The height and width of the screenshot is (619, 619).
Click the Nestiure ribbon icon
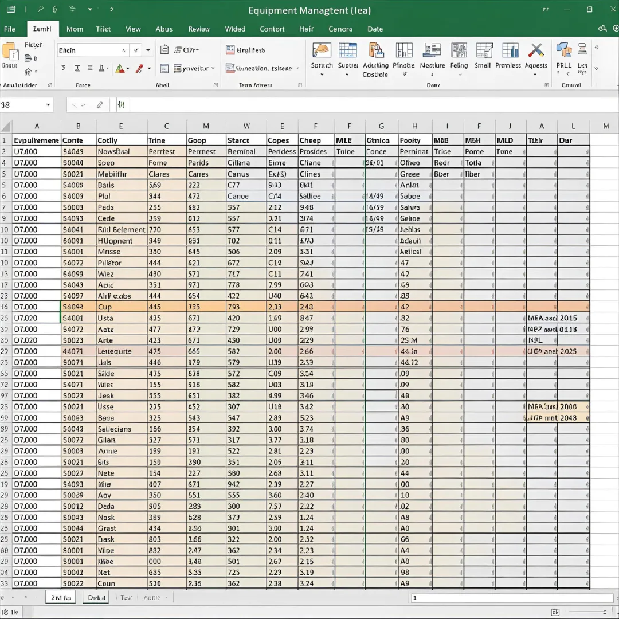pos(432,50)
